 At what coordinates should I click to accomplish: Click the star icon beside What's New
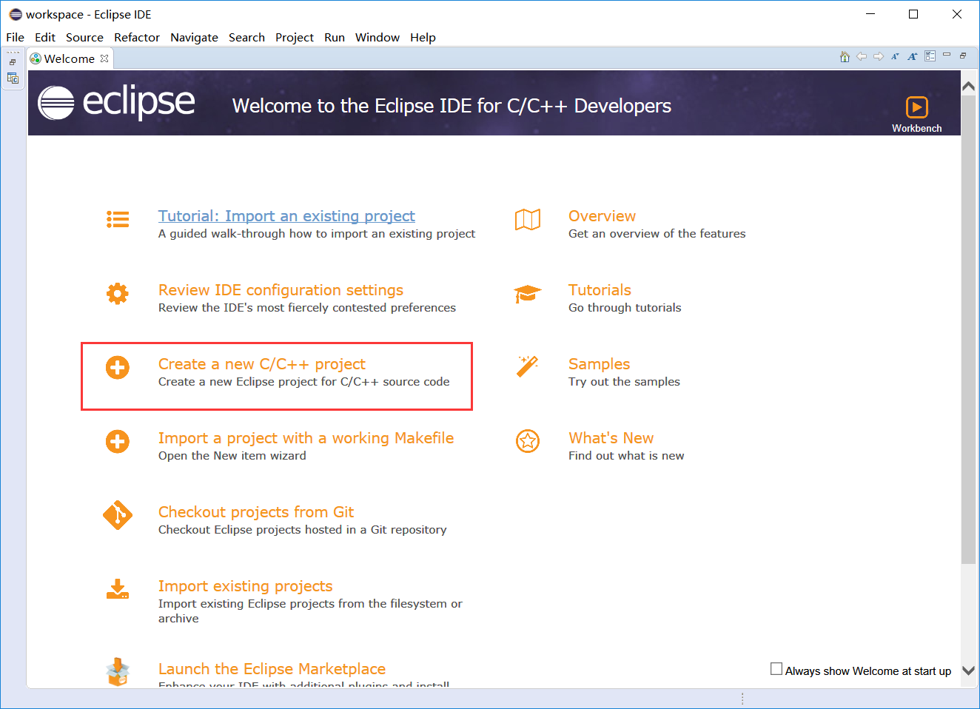pyautogui.click(x=528, y=442)
